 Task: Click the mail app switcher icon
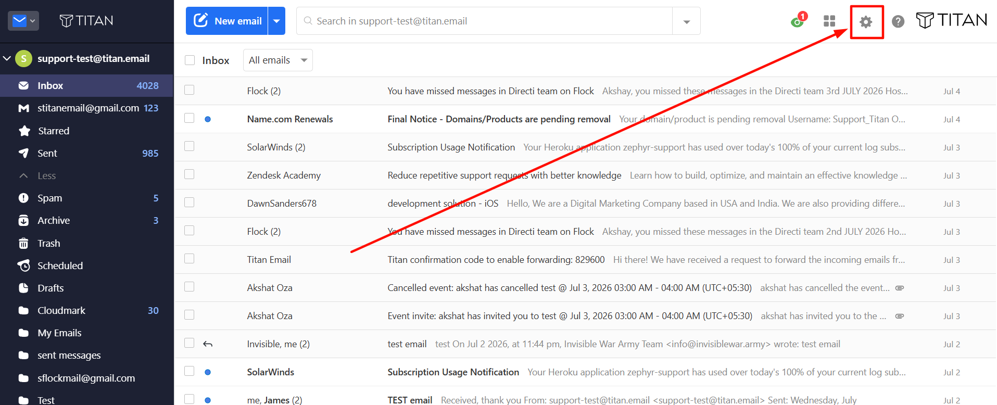(x=23, y=21)
